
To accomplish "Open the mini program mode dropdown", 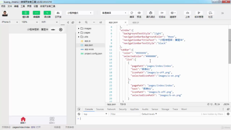I will pos(79,13).
